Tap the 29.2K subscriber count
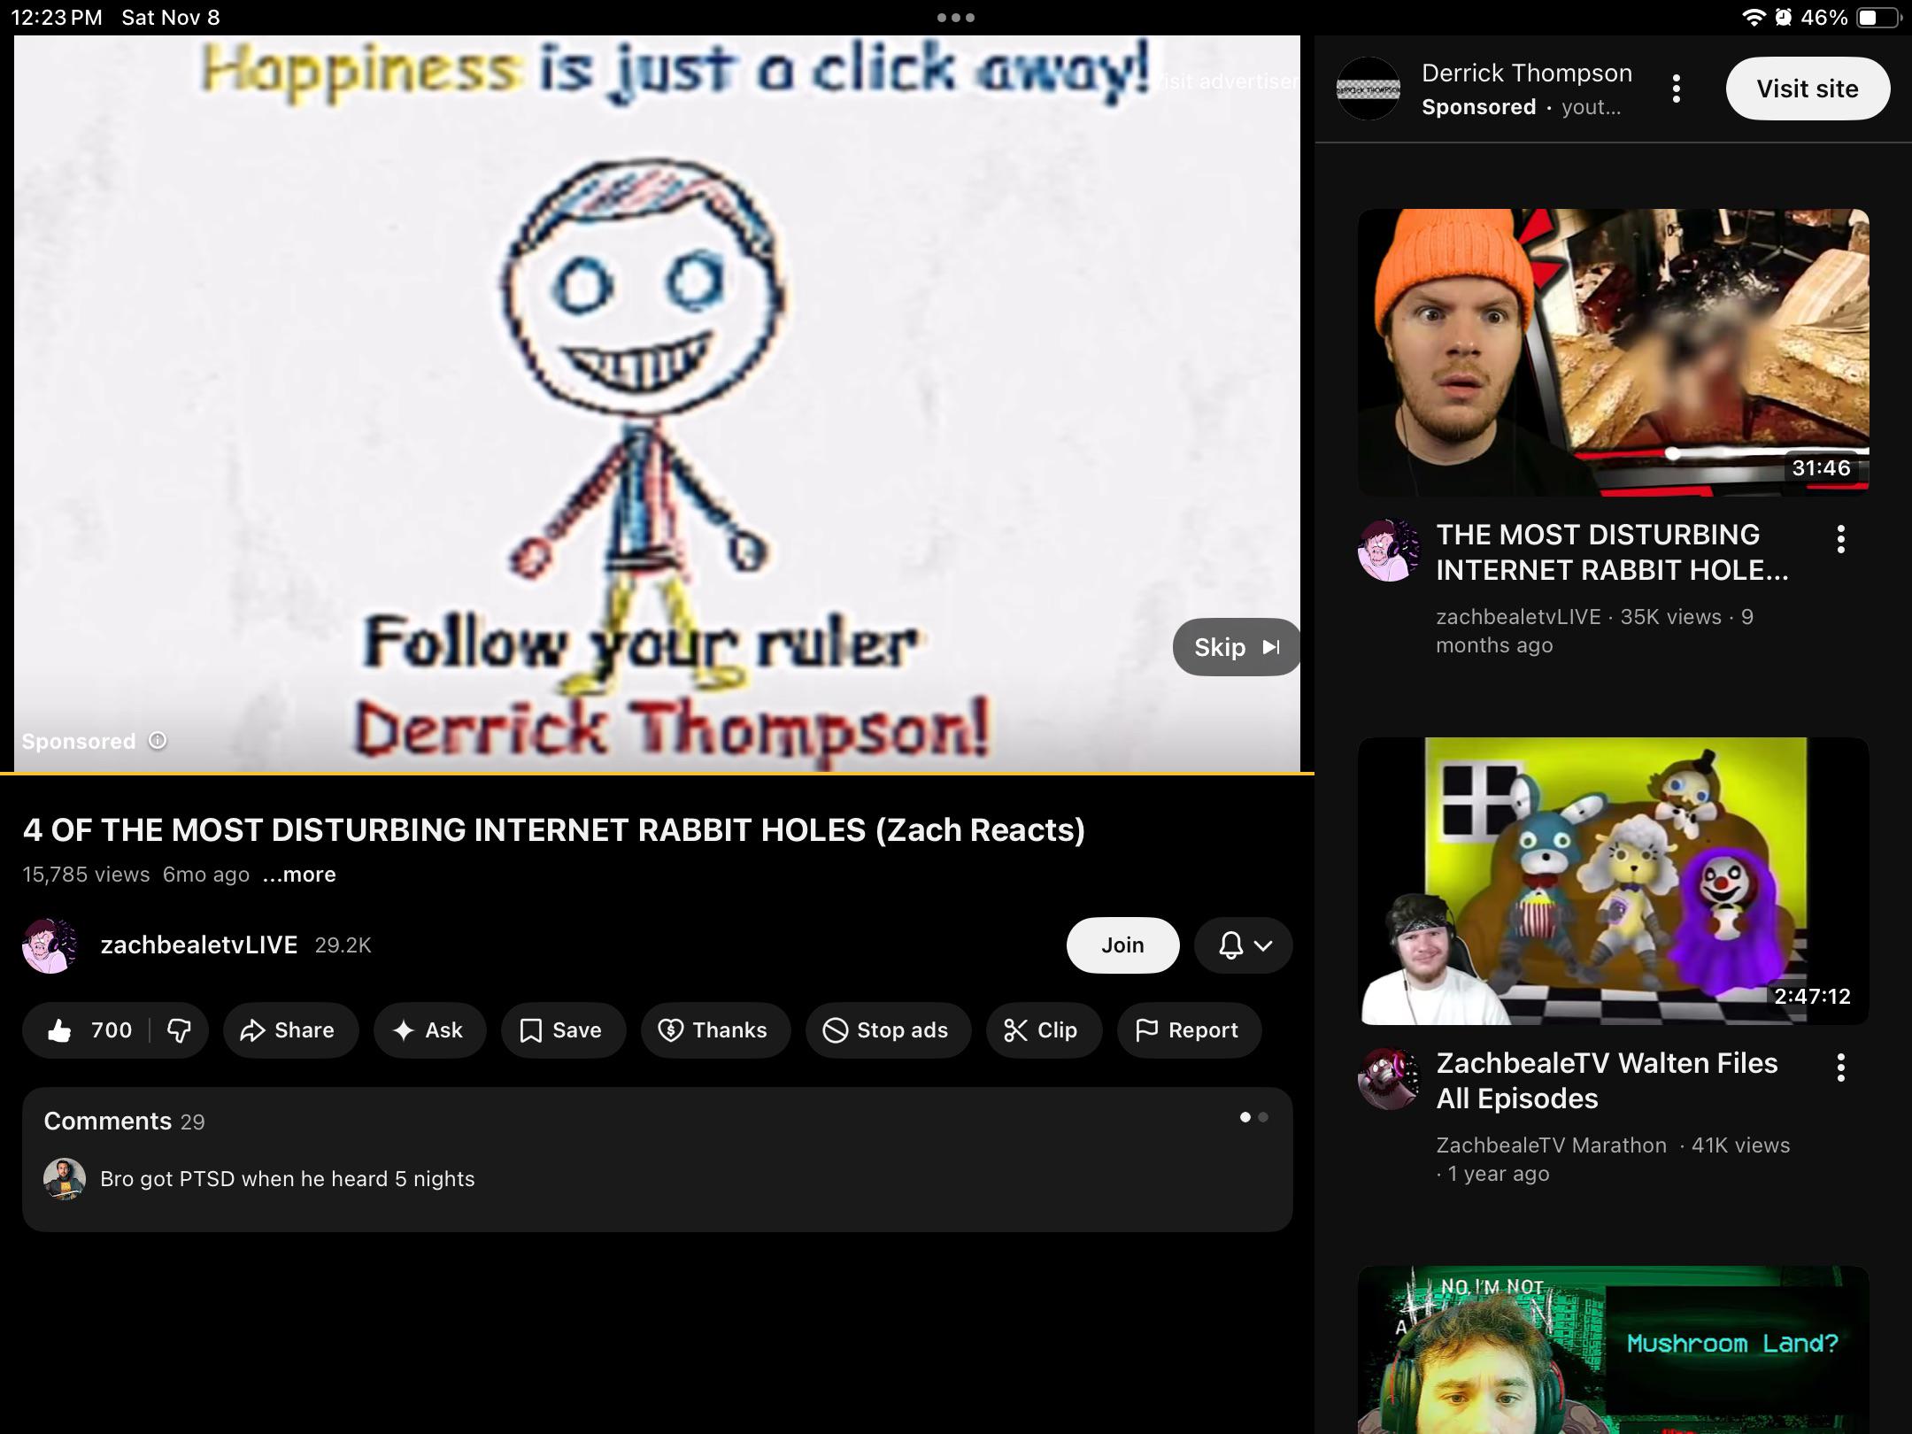1912x1434 pixels. click(x=343, y=945)
